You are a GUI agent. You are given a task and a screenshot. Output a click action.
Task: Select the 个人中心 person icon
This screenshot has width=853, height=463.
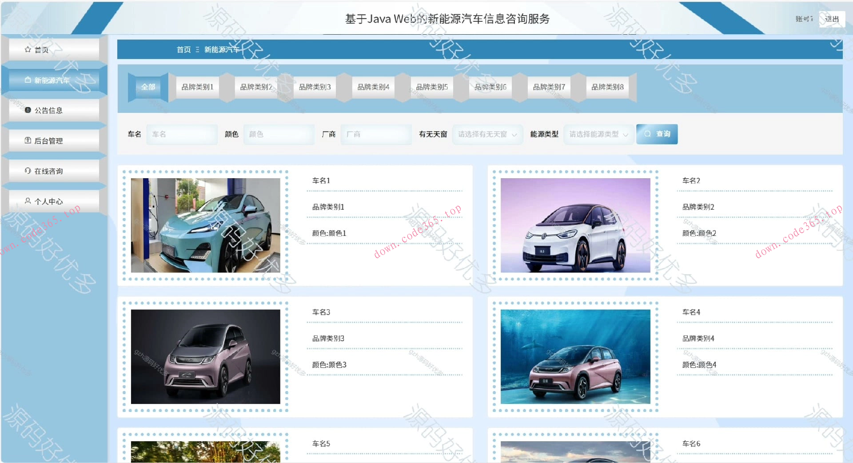(x=28, y=201)
